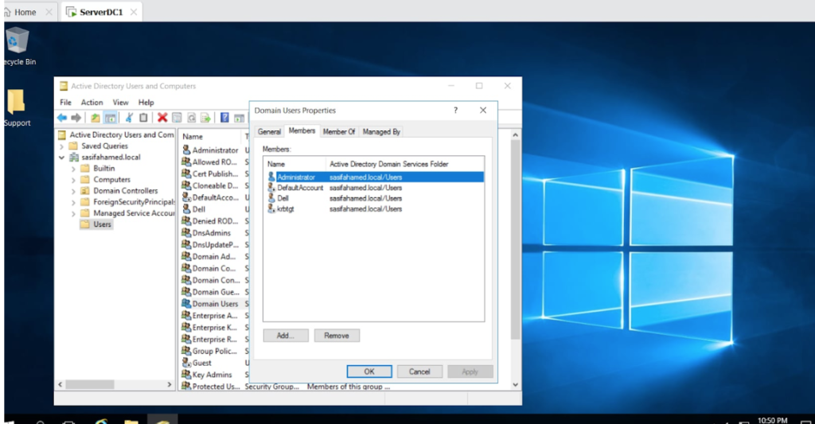Click the Cut scissors toolbar icon
Image resolution: width=815 pixels, height=424 pixels.
coord(129,118)
